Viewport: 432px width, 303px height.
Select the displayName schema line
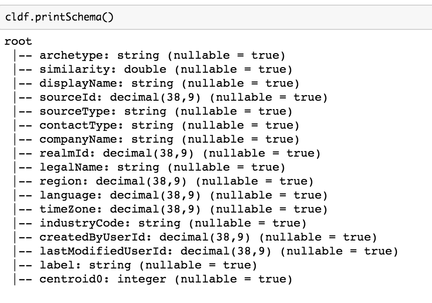[x=168, y=83]
